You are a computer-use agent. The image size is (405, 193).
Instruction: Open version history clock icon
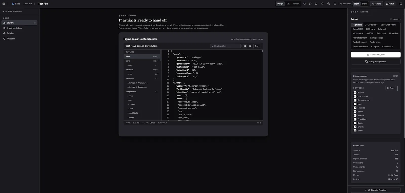[316, 4]
